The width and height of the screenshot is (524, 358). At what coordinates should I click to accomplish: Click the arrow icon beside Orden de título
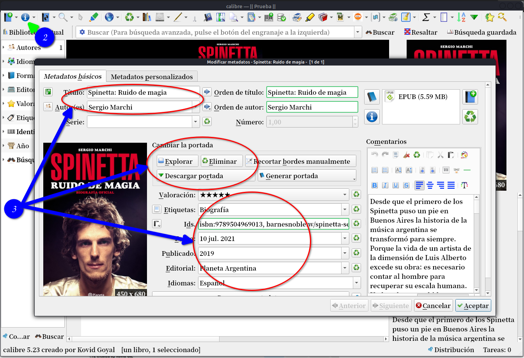pyautogui.click(x=207, y=92)
